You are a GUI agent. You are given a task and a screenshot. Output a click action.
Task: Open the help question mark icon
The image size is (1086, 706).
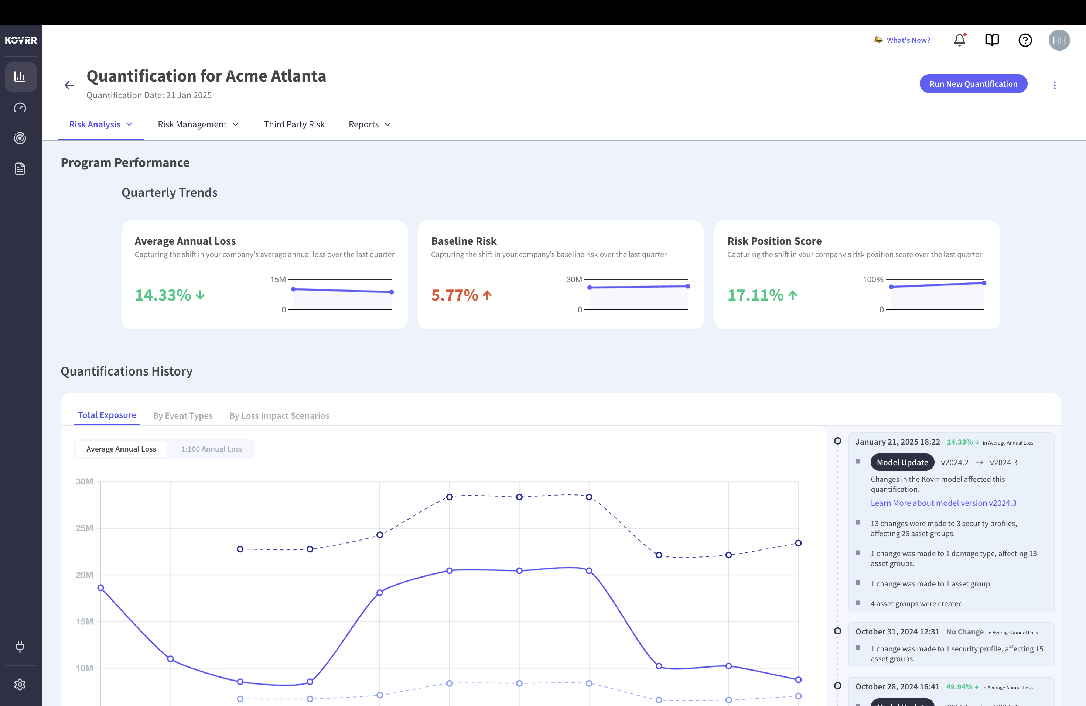pos(1025,40)
